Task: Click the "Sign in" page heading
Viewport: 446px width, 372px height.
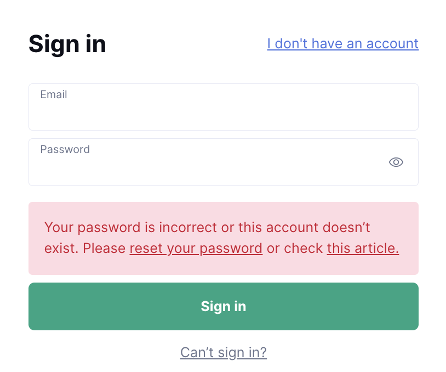Action: point(67,44)
